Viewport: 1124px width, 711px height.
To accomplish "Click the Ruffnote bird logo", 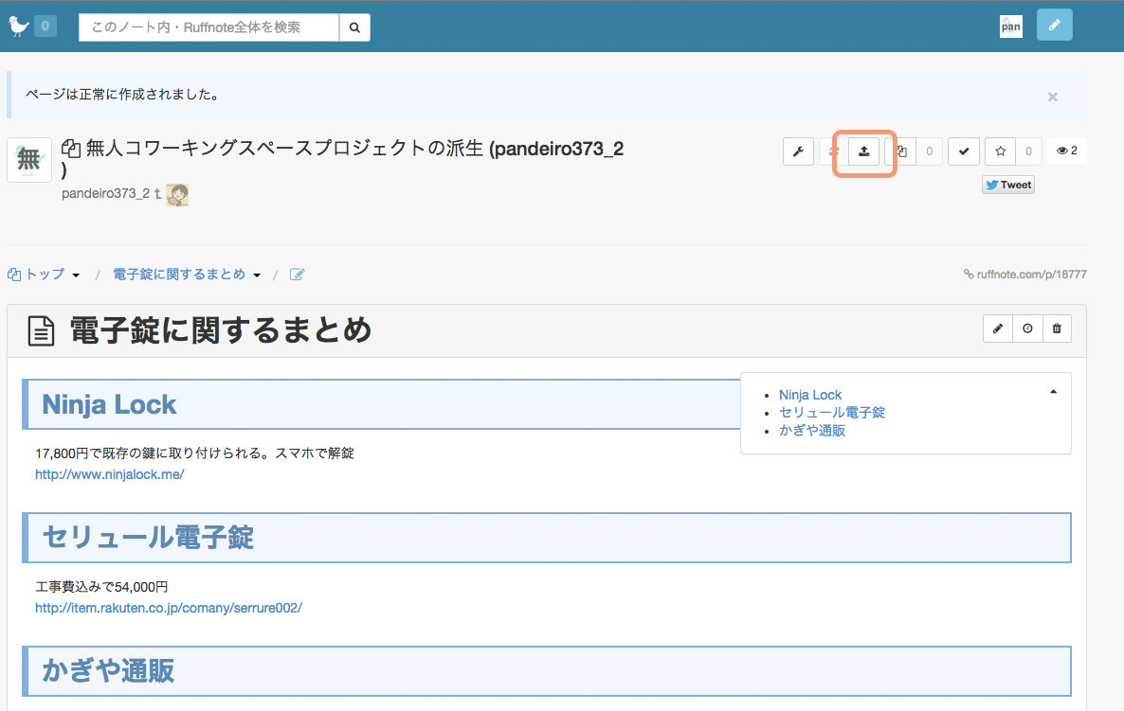I will click(x=18, y=27).
